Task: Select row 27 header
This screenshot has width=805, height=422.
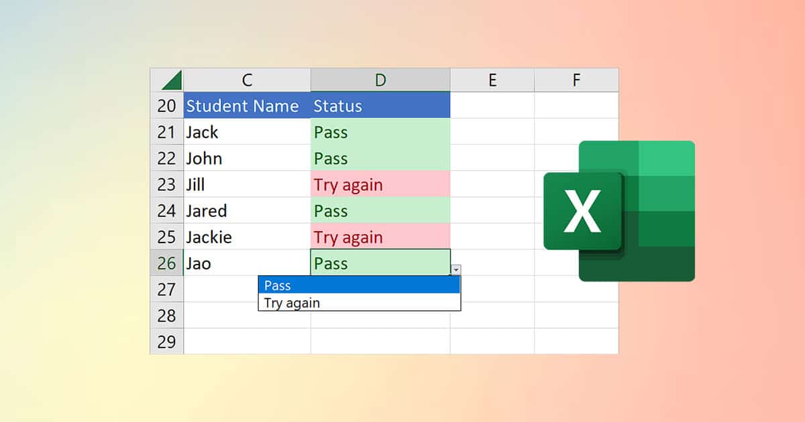Action: pyautogui.click(x=166, y=289)
